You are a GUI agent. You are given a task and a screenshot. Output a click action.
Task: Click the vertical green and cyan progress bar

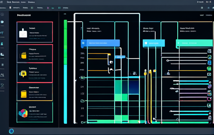coord(66,72)
